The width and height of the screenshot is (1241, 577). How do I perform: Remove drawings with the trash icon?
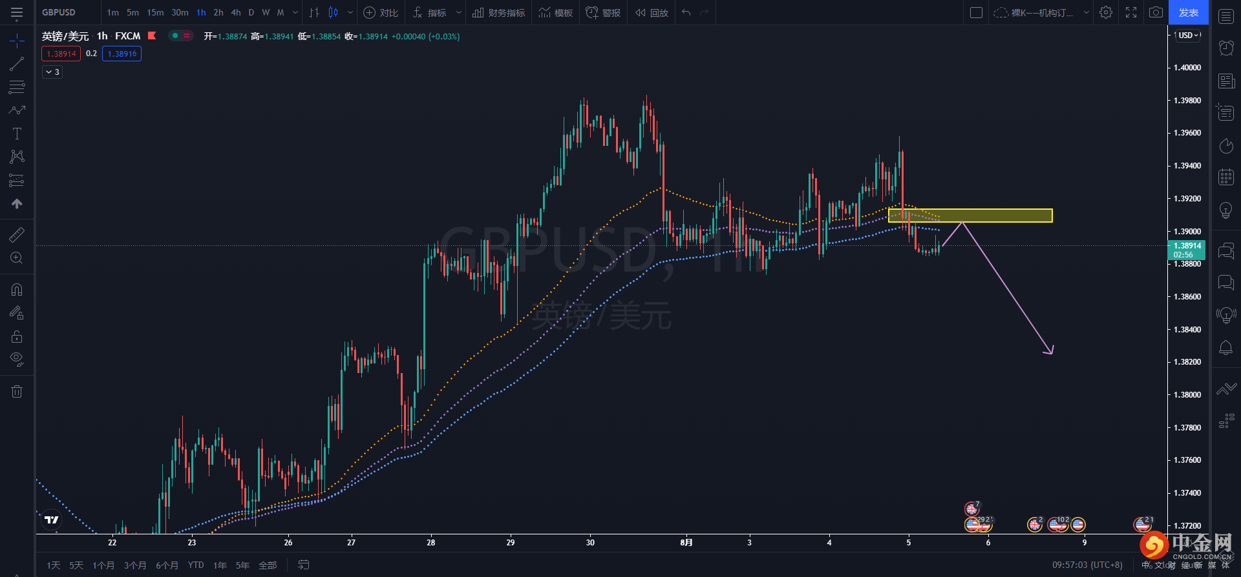coord(17,391)
